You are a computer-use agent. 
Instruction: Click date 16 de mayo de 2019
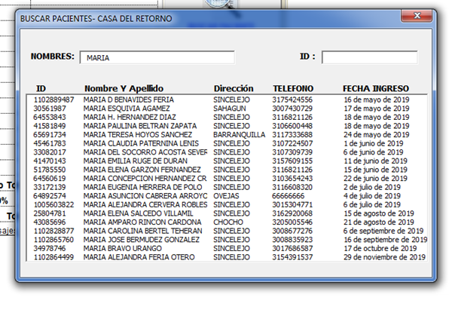pyautogui.click(x=377, y=100)
